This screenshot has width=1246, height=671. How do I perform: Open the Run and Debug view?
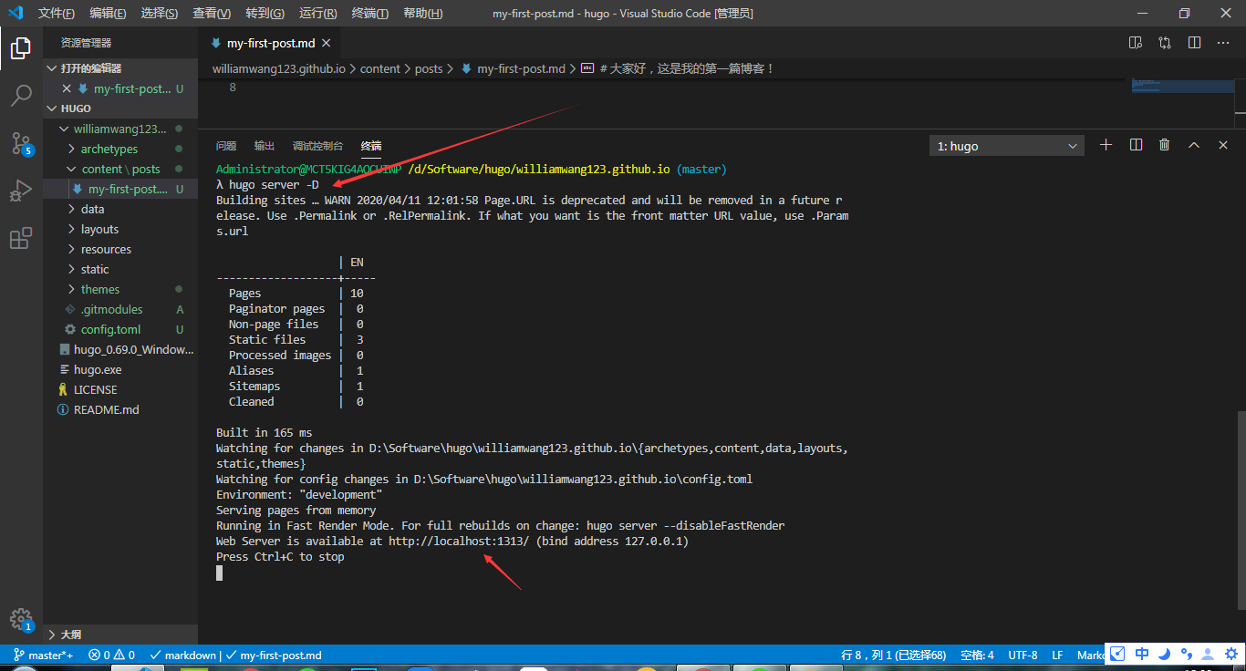[21, 191]
